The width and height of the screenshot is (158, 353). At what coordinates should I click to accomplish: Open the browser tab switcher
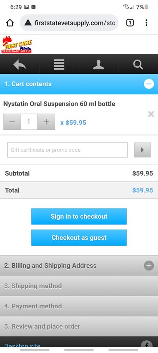(130, 23)
